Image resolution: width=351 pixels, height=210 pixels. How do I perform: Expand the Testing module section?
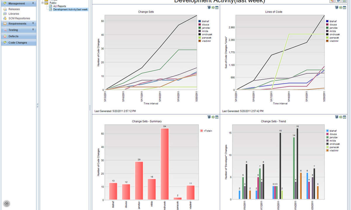[x=33, y=30]
